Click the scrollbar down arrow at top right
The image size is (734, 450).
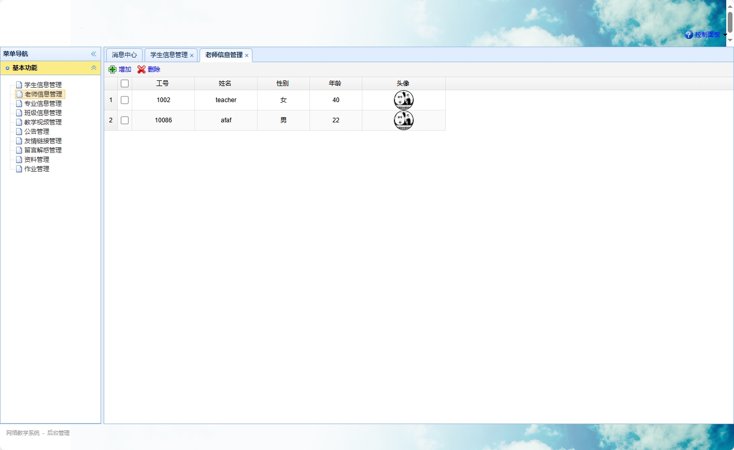(730, 40)
